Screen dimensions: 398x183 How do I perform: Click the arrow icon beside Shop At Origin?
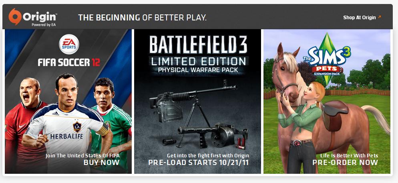pyautogui.click(x=380, y=17)
